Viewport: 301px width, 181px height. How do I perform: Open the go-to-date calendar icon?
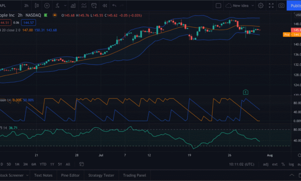tap(81, 164)
